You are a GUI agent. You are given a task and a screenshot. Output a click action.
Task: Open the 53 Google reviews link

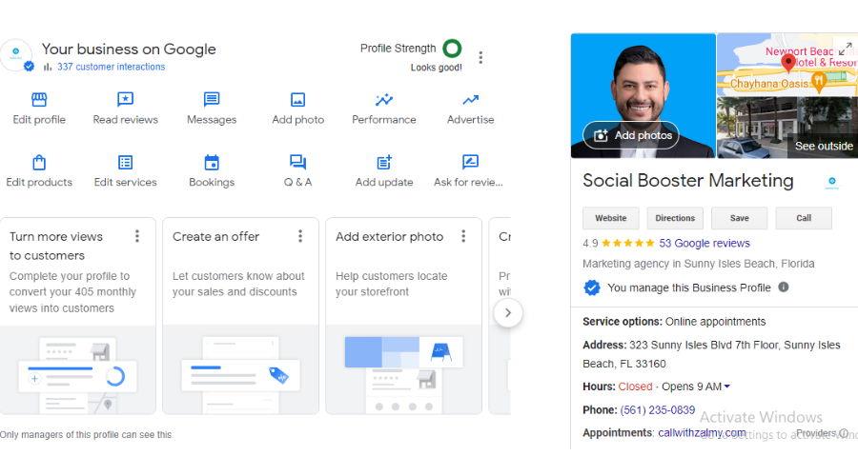(705, 243)
